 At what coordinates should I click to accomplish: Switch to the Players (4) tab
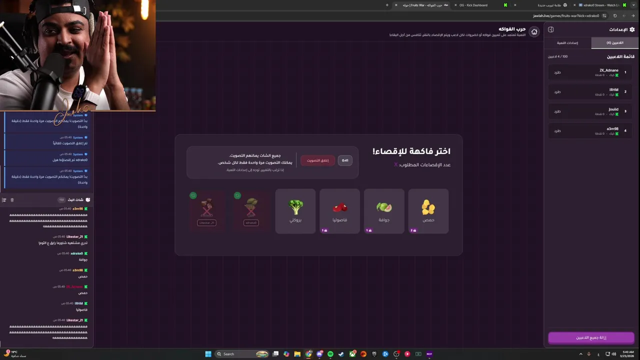click(x=615, y=43)
